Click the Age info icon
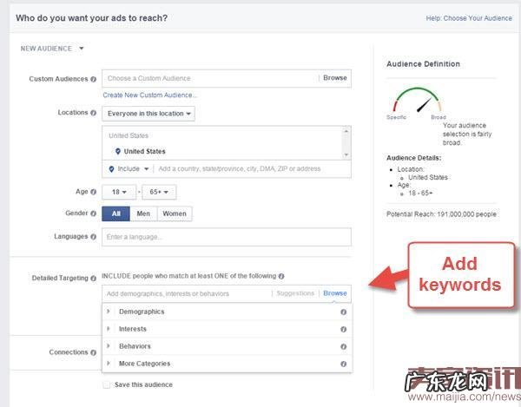The height and width of the screenshot is (407, 521). [94, 192]
